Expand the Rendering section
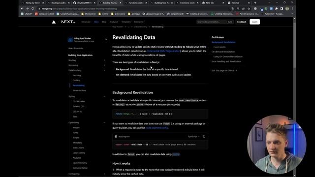The width and height of the screenshot is (315, 177). click(x=104, y=65)
